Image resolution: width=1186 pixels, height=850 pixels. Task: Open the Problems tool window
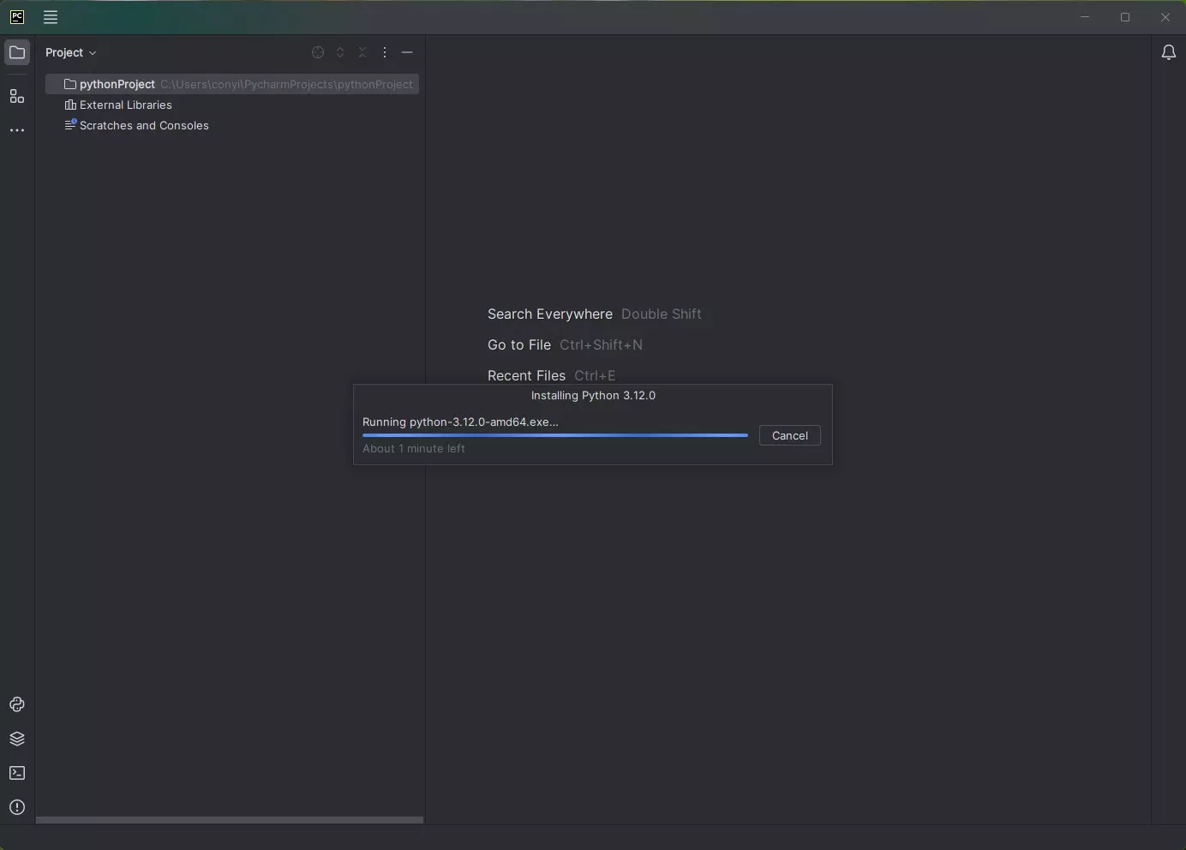tap(17, 807)
